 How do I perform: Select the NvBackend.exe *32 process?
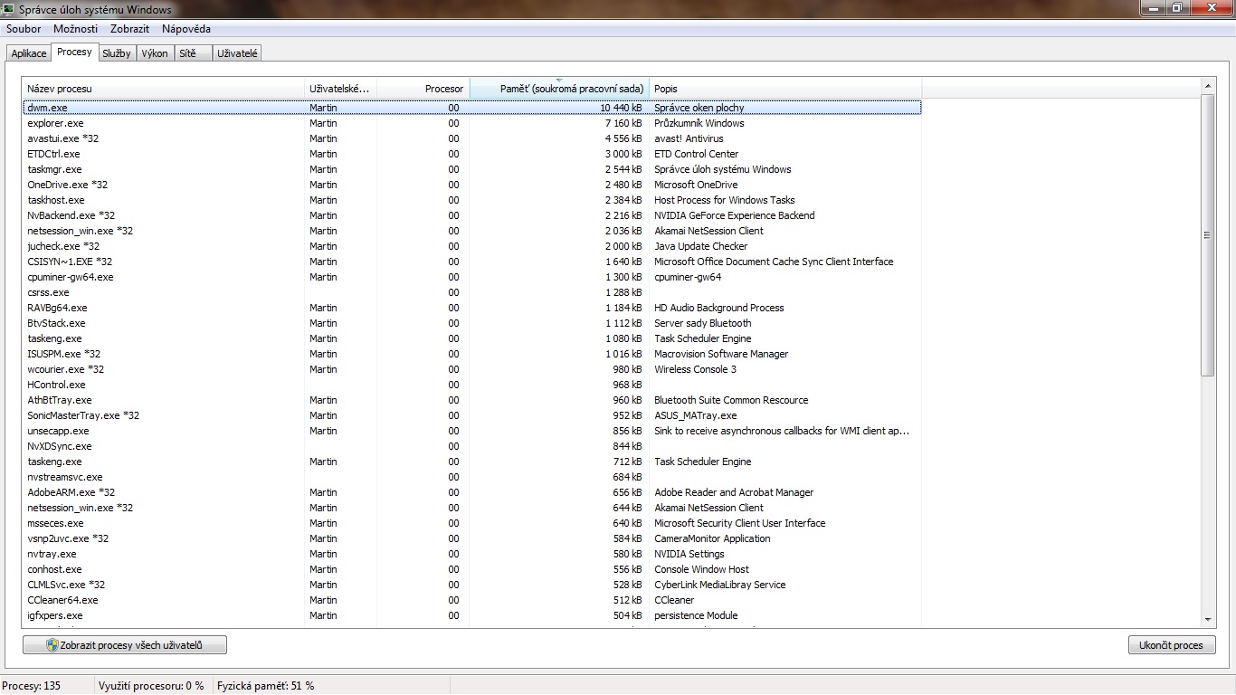[471, 215]
